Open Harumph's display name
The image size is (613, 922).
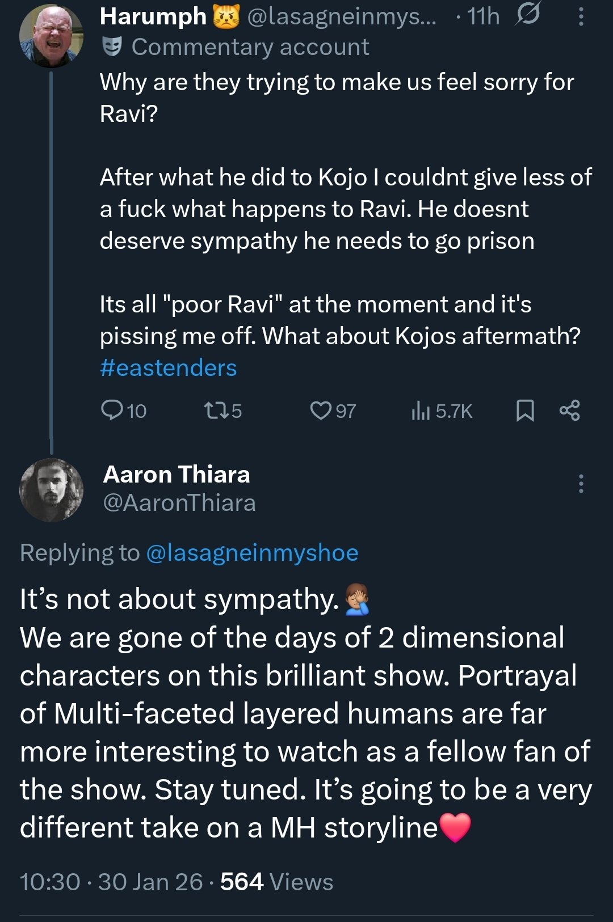click(x=153, y=16)
